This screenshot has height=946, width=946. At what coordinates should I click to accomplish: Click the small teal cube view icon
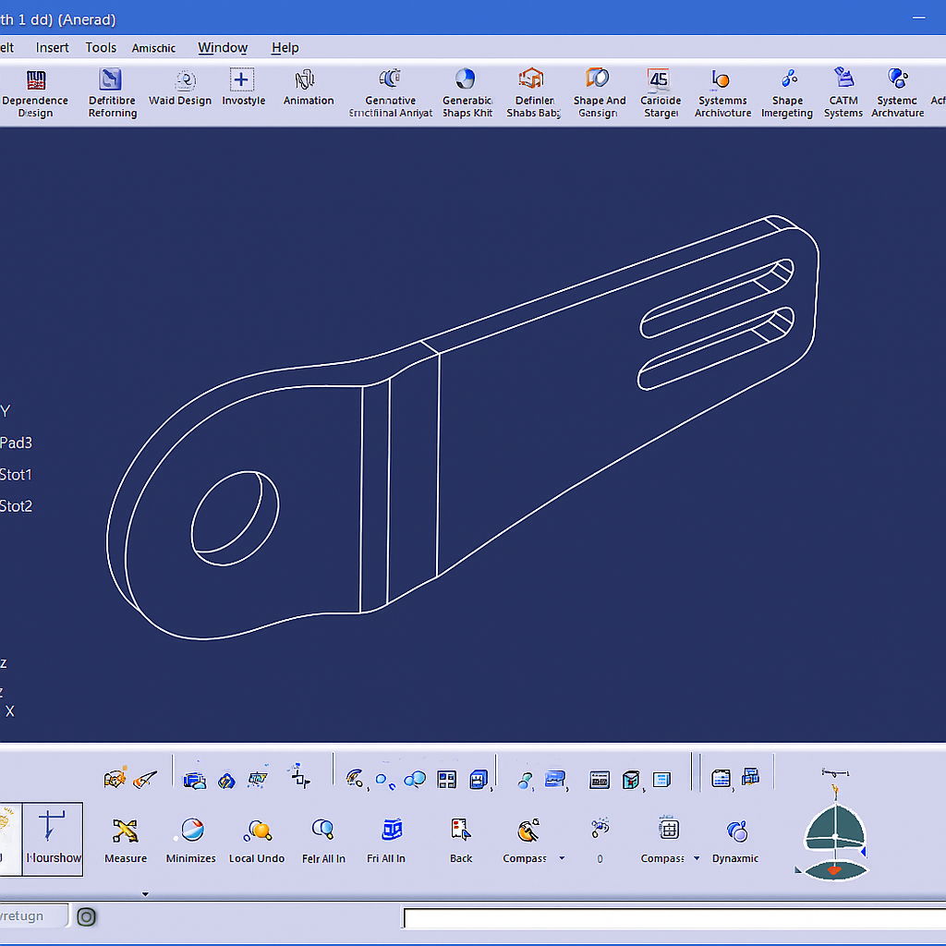coord(630,780)
